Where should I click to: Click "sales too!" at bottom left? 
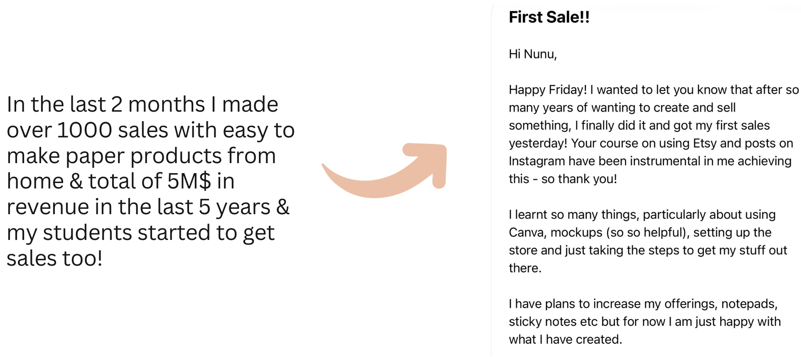(54, 259)
